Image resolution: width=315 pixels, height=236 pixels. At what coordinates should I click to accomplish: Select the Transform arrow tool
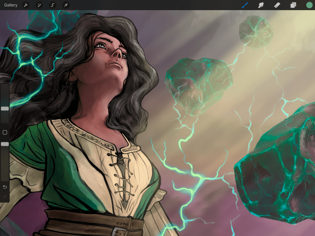tap(66, 5)
